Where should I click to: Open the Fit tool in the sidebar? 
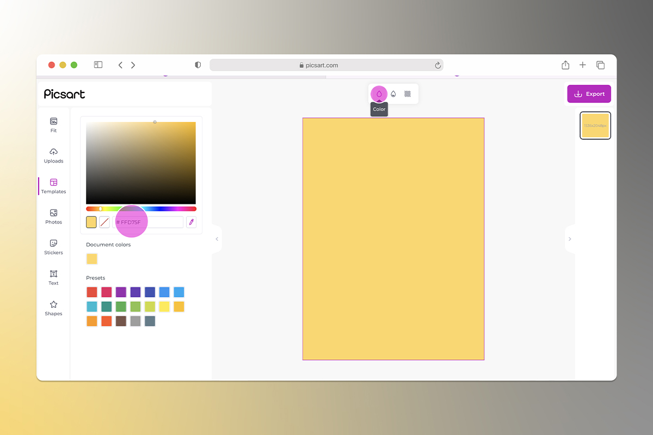53,125
